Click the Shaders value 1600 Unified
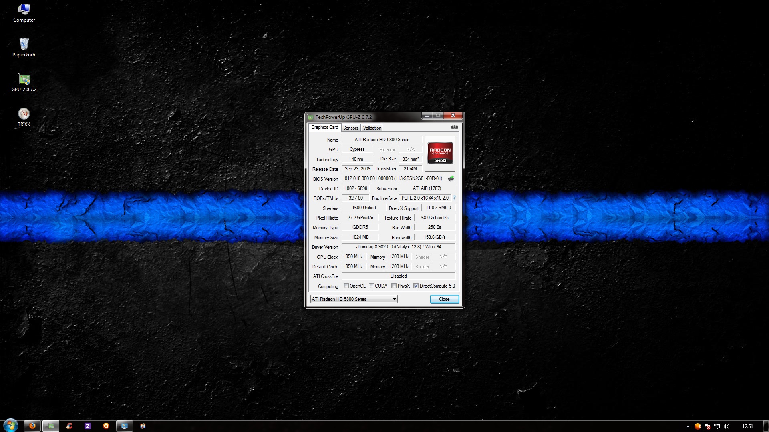Image resolution: width=769 pixels, height=432 pixels. (364, 208)
